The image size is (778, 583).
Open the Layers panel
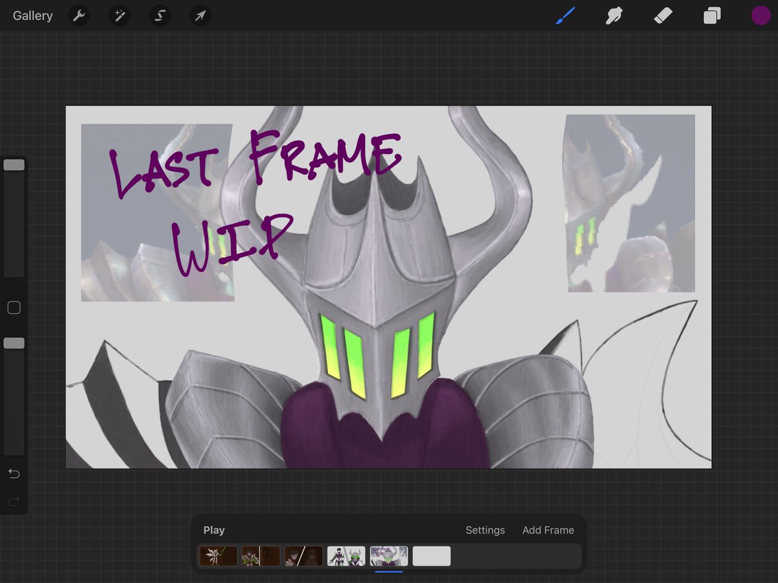(712, 16)
